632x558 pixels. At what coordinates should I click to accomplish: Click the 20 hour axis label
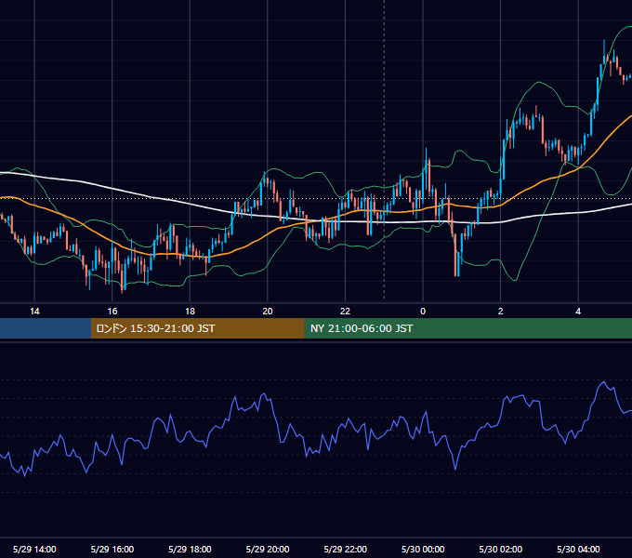pos(268,312)
